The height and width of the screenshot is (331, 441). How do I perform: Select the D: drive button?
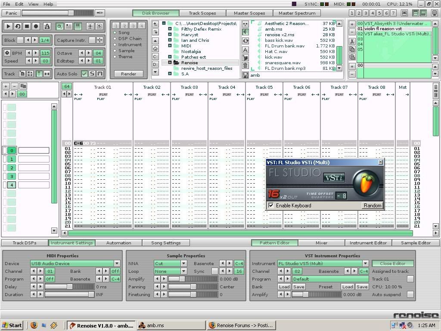tap(155, 65)
